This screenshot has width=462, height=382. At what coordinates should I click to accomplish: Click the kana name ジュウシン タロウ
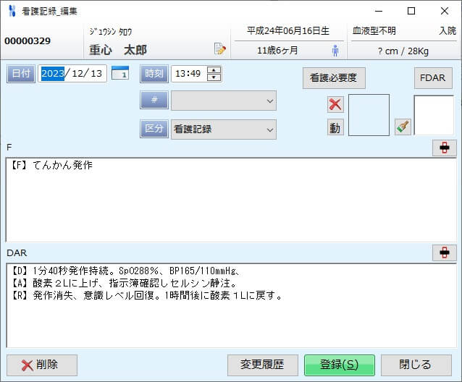tap(111, 32)
